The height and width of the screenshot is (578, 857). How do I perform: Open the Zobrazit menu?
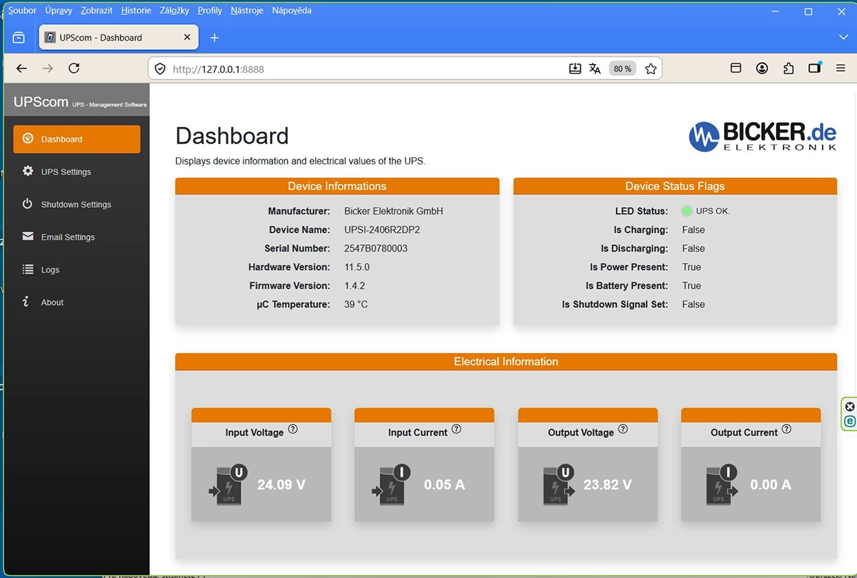coord(97,11)
